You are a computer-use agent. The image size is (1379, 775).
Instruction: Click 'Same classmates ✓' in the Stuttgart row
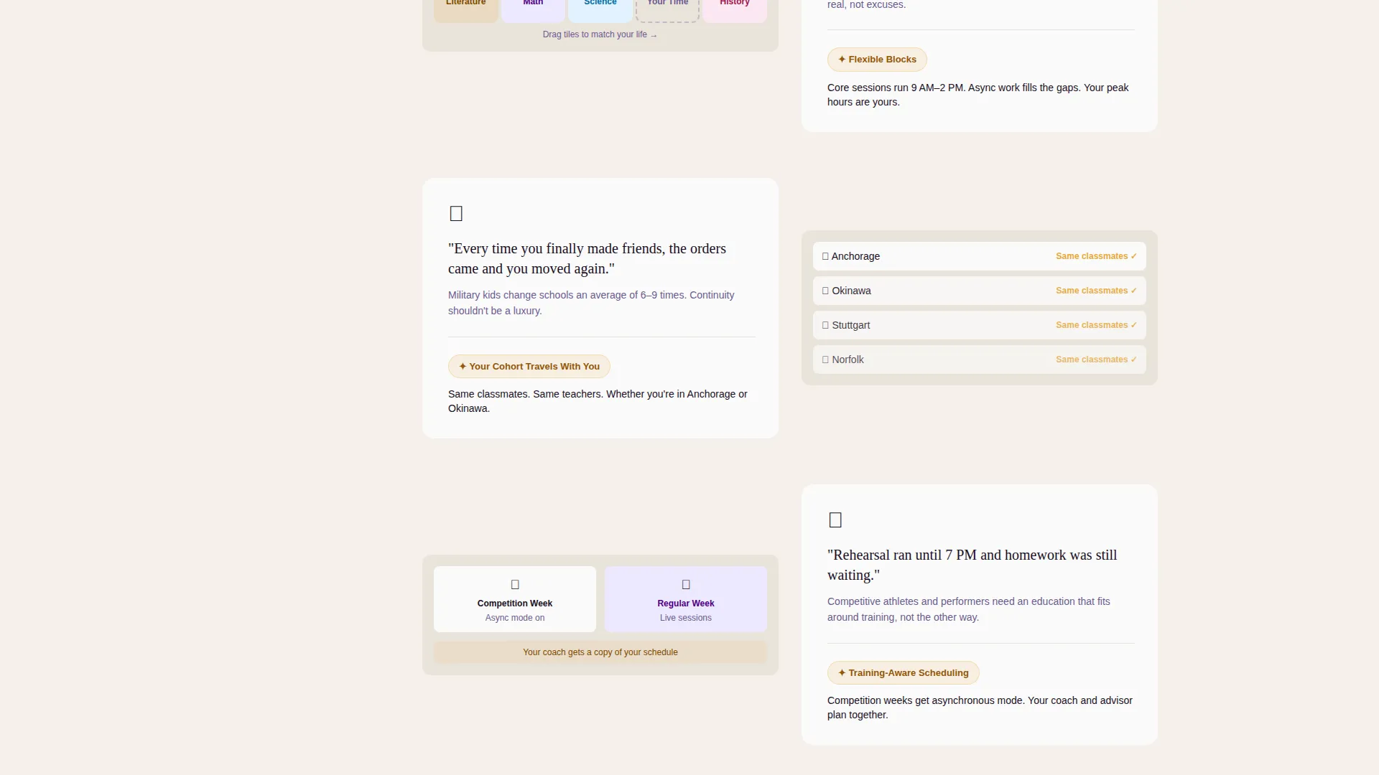tap(1096, 325)
